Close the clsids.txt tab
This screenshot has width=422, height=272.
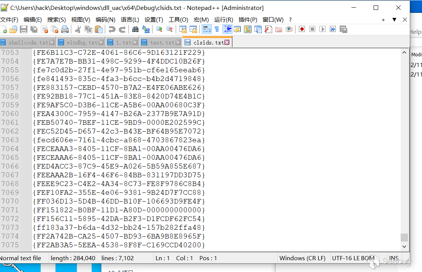[x=227, y=42]
